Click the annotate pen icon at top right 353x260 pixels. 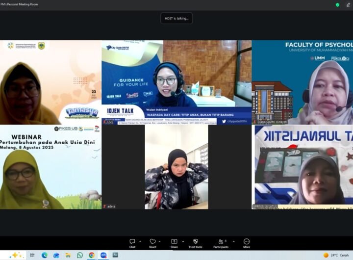348,4
